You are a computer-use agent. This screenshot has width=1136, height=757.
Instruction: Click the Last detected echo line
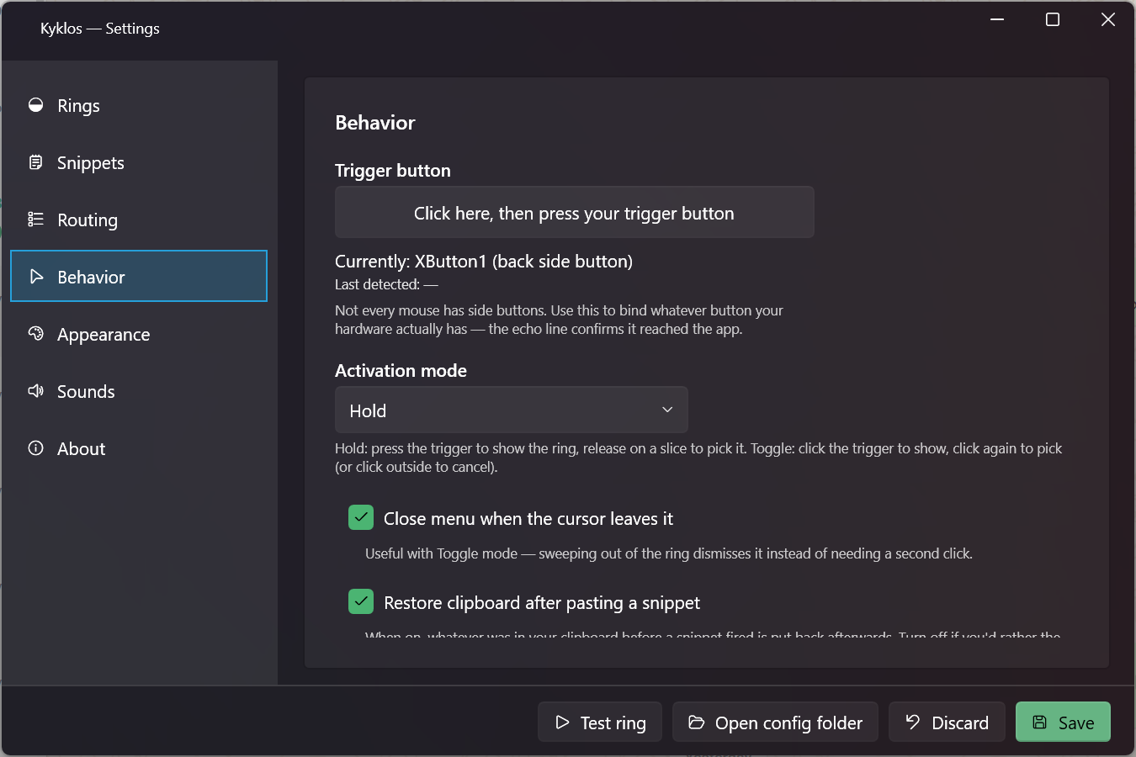point(386,284)
